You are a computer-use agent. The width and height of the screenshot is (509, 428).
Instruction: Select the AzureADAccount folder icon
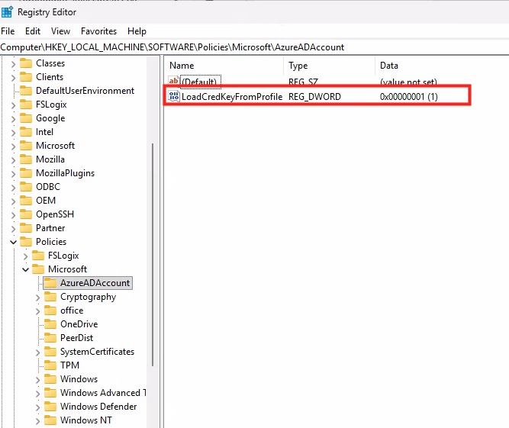point(50,283)
